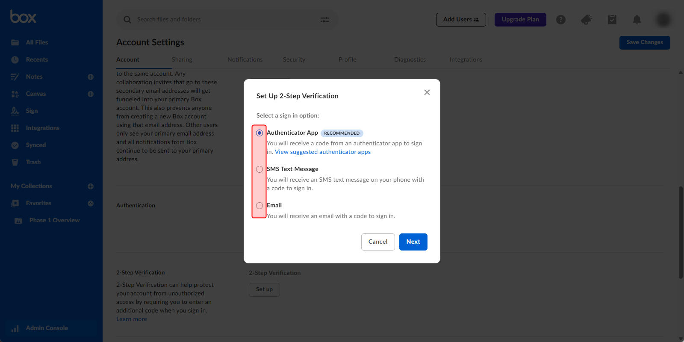Open the notifications bell icon
The image size is (684, 342).
coord(637,20)
